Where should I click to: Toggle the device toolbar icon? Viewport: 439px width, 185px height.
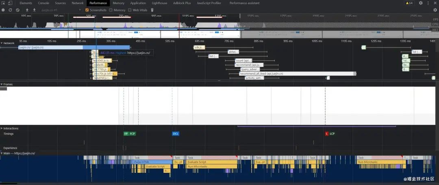pyautogui.click(x=10, y=3)
